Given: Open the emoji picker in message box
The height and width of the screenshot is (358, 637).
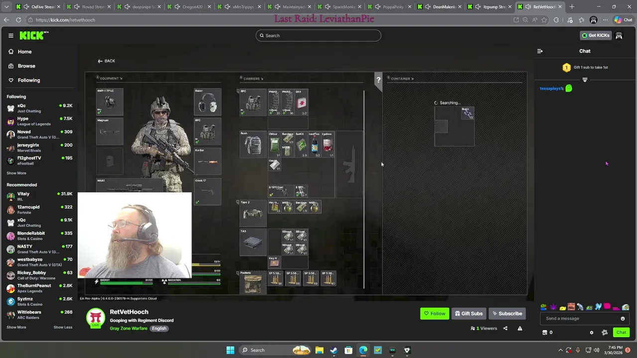Looking at the screenshot, I should click(x=623, y=318).
